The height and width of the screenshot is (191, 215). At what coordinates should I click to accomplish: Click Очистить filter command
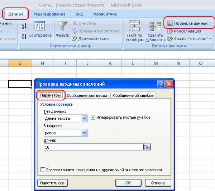(84, 23)
